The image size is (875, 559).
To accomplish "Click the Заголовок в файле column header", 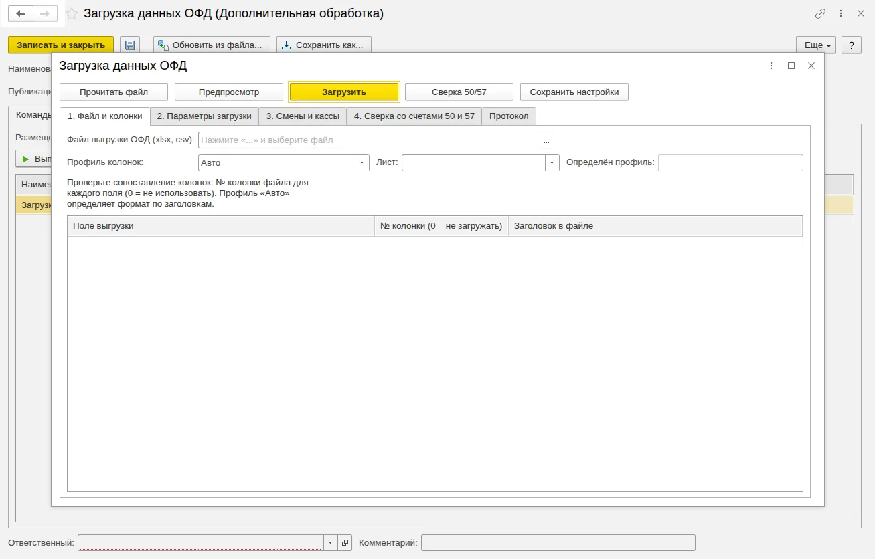I will [655, 226].
